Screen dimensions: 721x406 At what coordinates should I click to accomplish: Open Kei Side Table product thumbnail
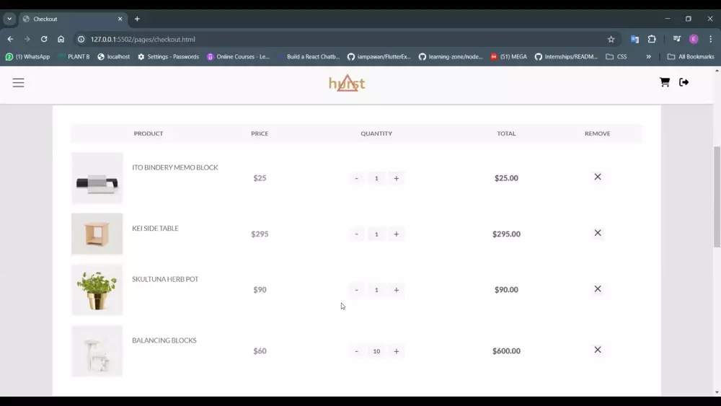click(97, 234)
